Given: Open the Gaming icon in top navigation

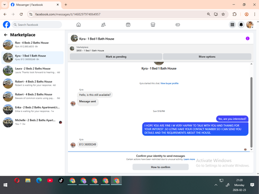Looking at the screenshot, I should pyautogui.click(x=178, y=25).
